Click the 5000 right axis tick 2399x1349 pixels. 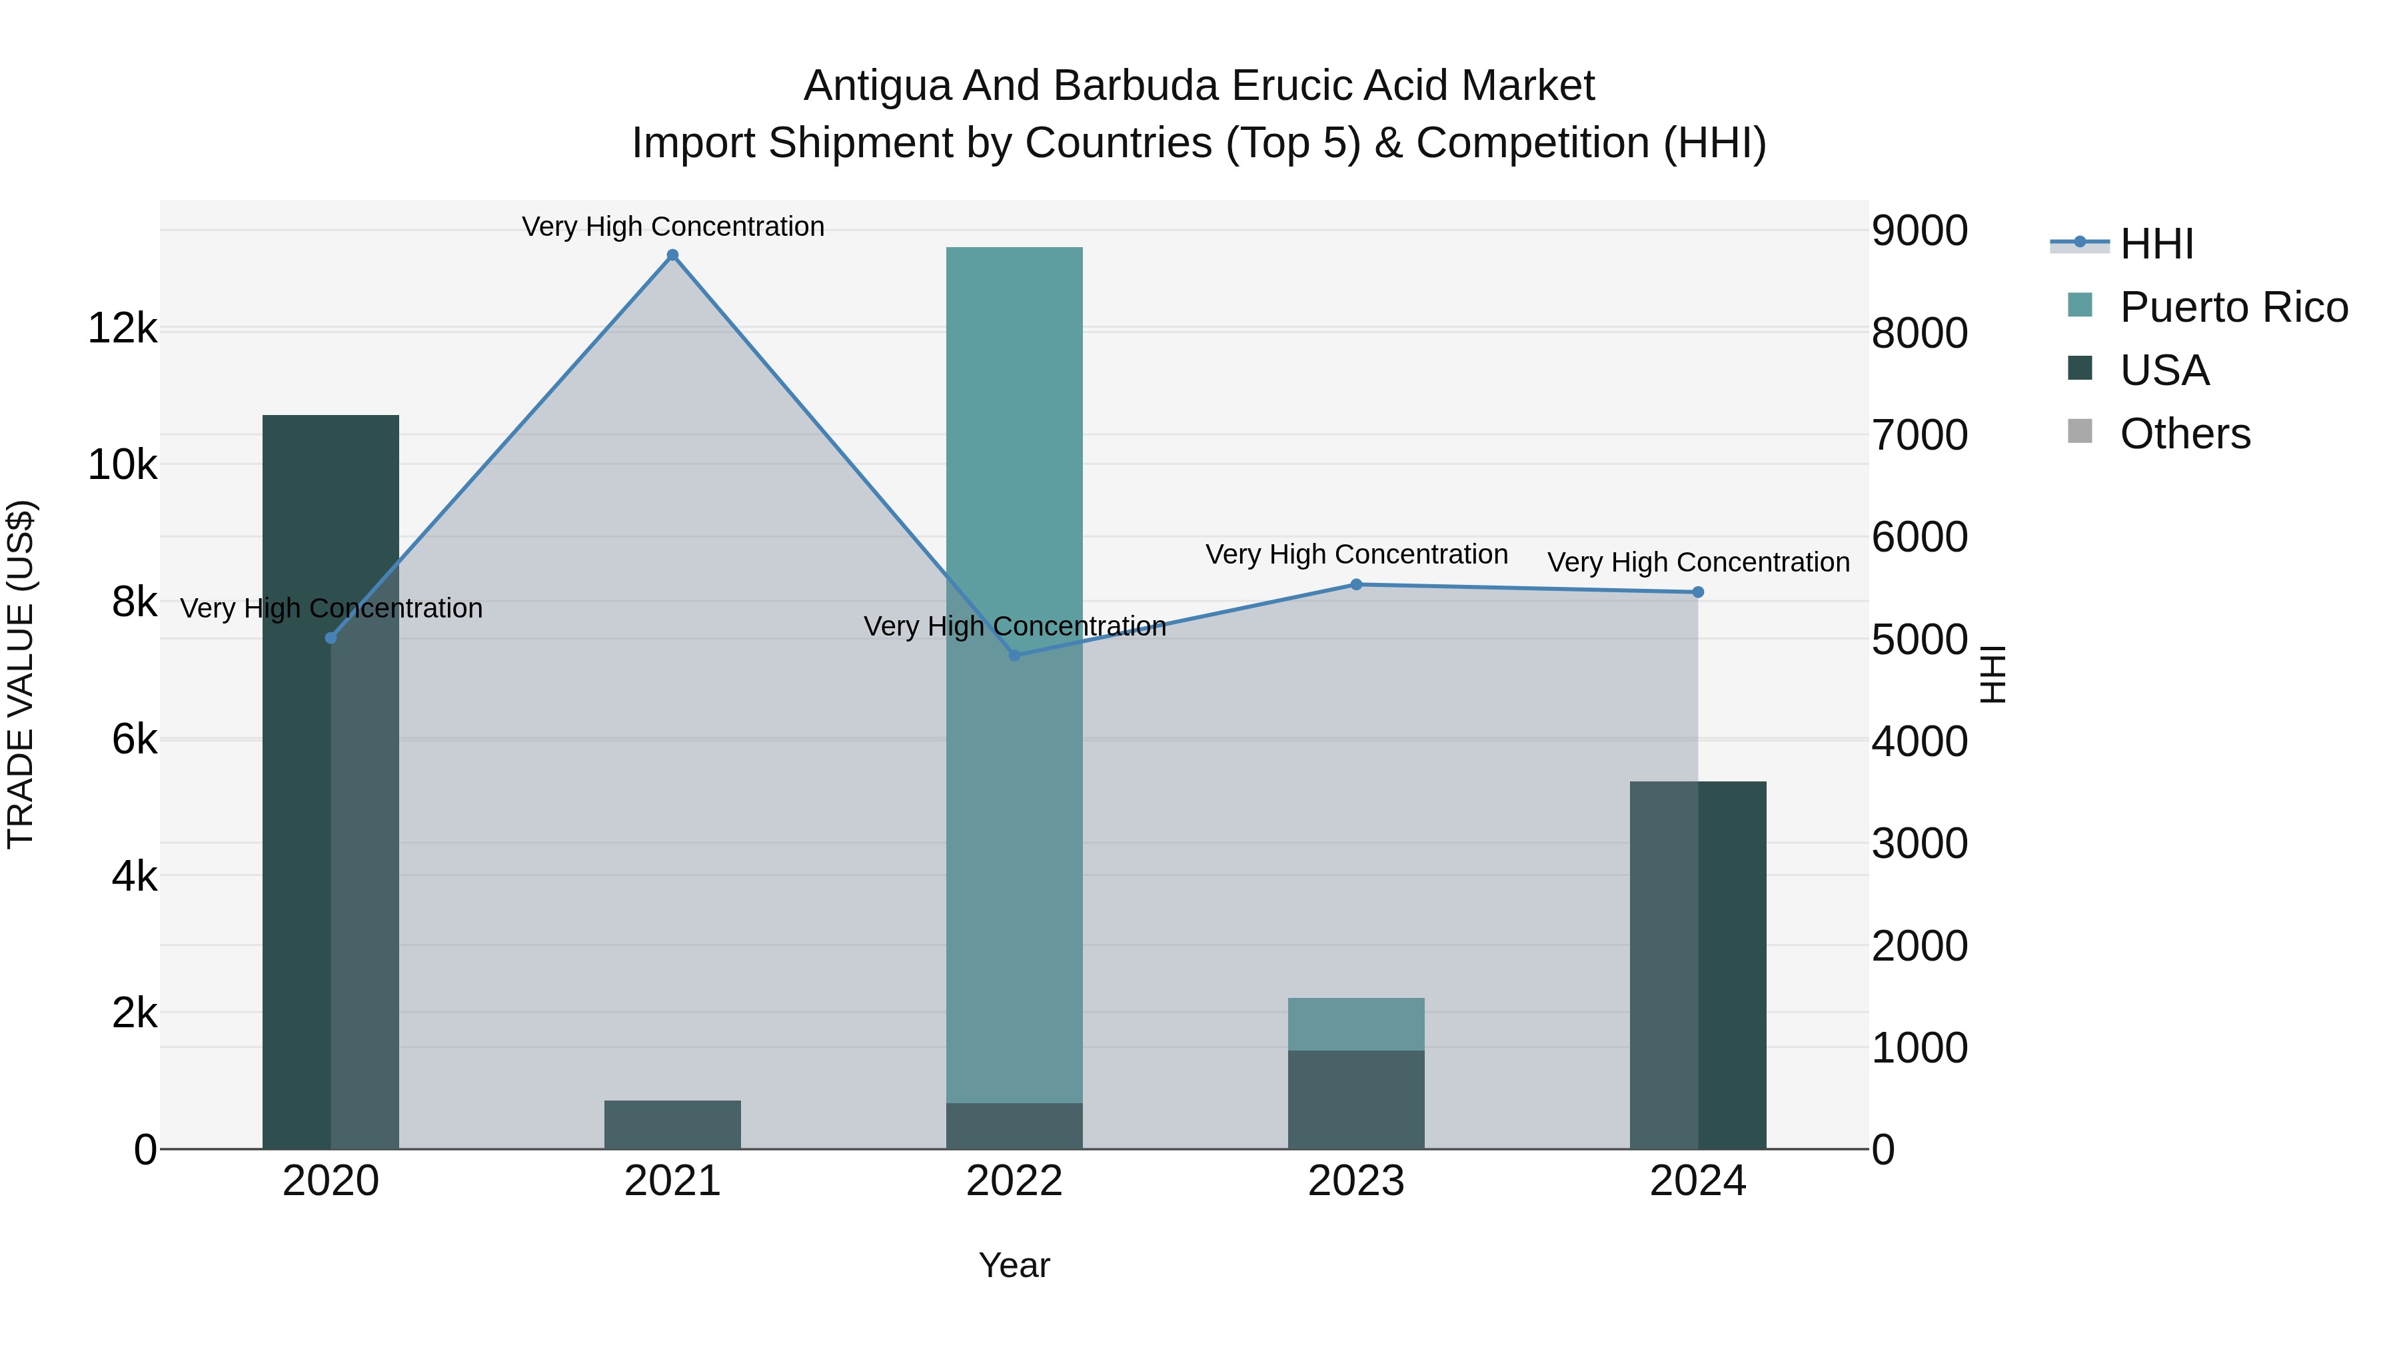(x=1919, y=640)
